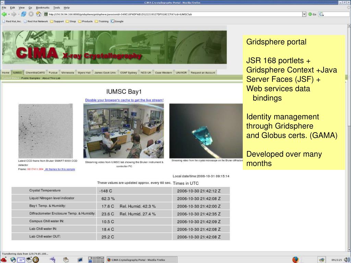Open the Shop bookmarks folder

click(71, 21)
